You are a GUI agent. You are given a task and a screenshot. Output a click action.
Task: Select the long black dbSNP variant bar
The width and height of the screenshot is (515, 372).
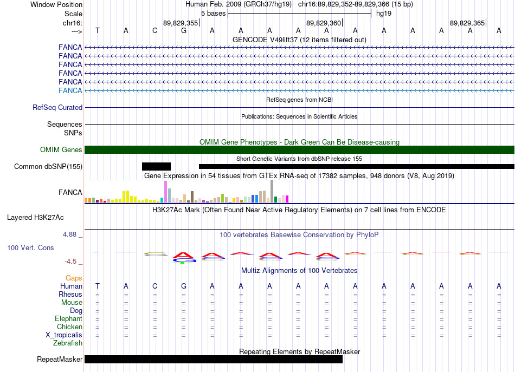[x=357, y=166]
